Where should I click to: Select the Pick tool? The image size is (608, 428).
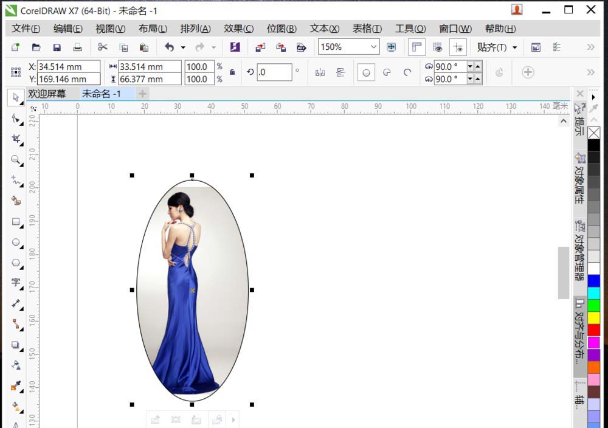15,97
